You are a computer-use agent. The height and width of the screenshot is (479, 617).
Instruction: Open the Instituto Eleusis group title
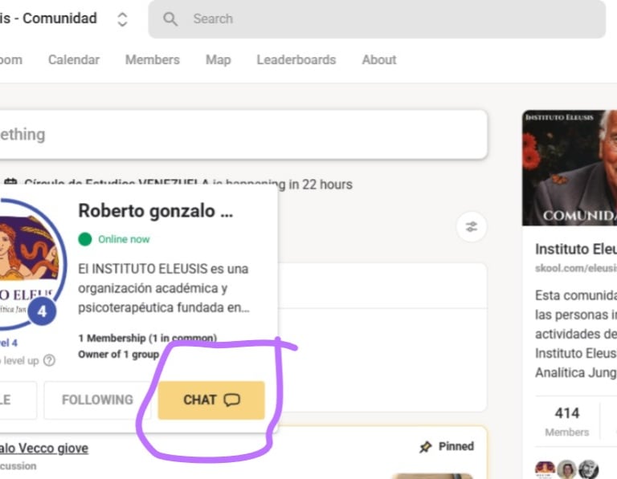pyautogui.click(x=576, y=249)
